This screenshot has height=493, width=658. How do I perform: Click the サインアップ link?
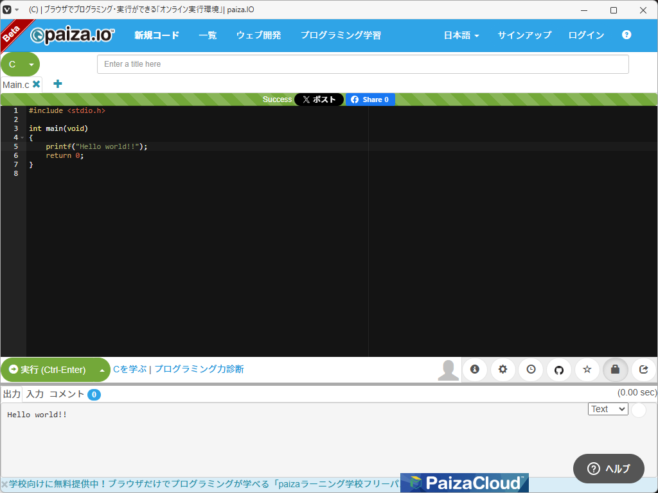coord(524,35)
